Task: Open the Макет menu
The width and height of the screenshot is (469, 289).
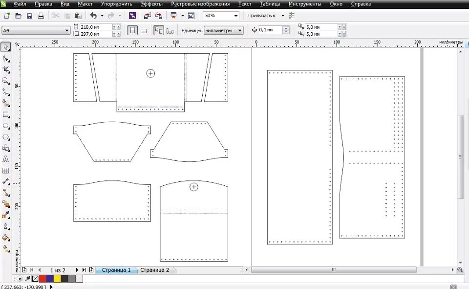Action: [85, 4]
